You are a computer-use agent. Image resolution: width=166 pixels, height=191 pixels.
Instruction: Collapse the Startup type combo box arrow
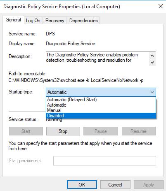(152, 92)
